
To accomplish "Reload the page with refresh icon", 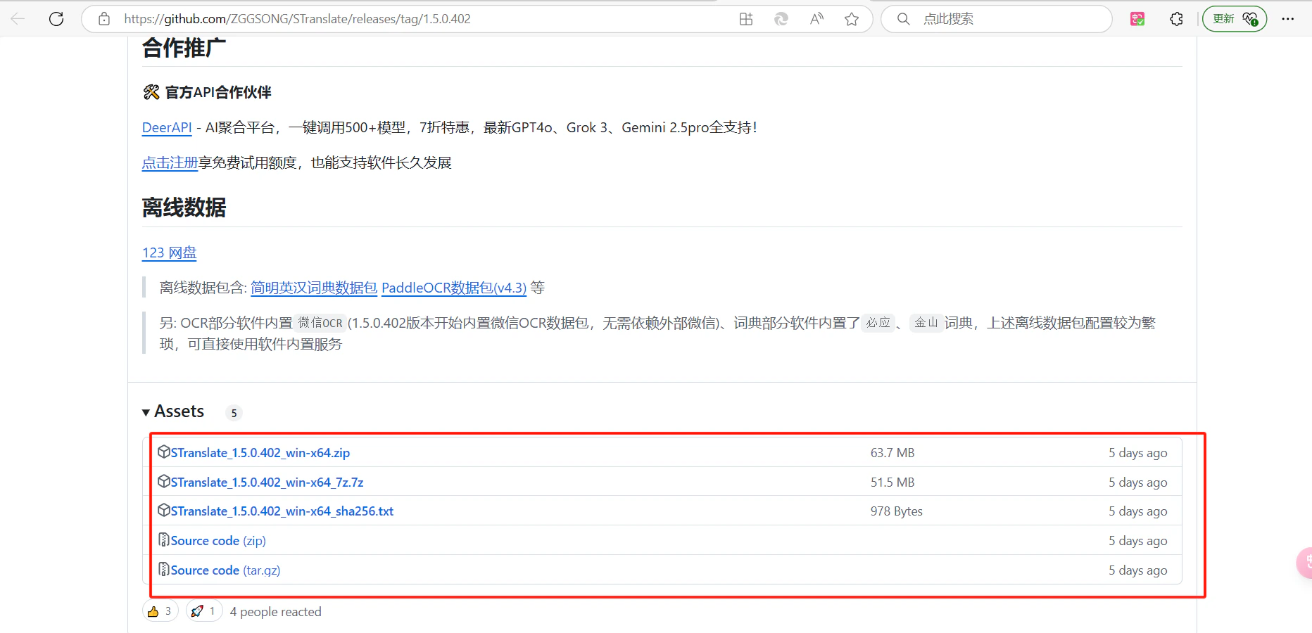I will 56,19.
